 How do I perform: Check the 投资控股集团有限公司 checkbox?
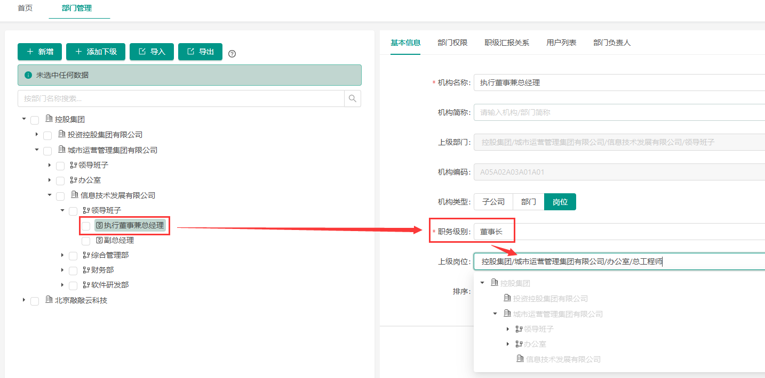47,135
